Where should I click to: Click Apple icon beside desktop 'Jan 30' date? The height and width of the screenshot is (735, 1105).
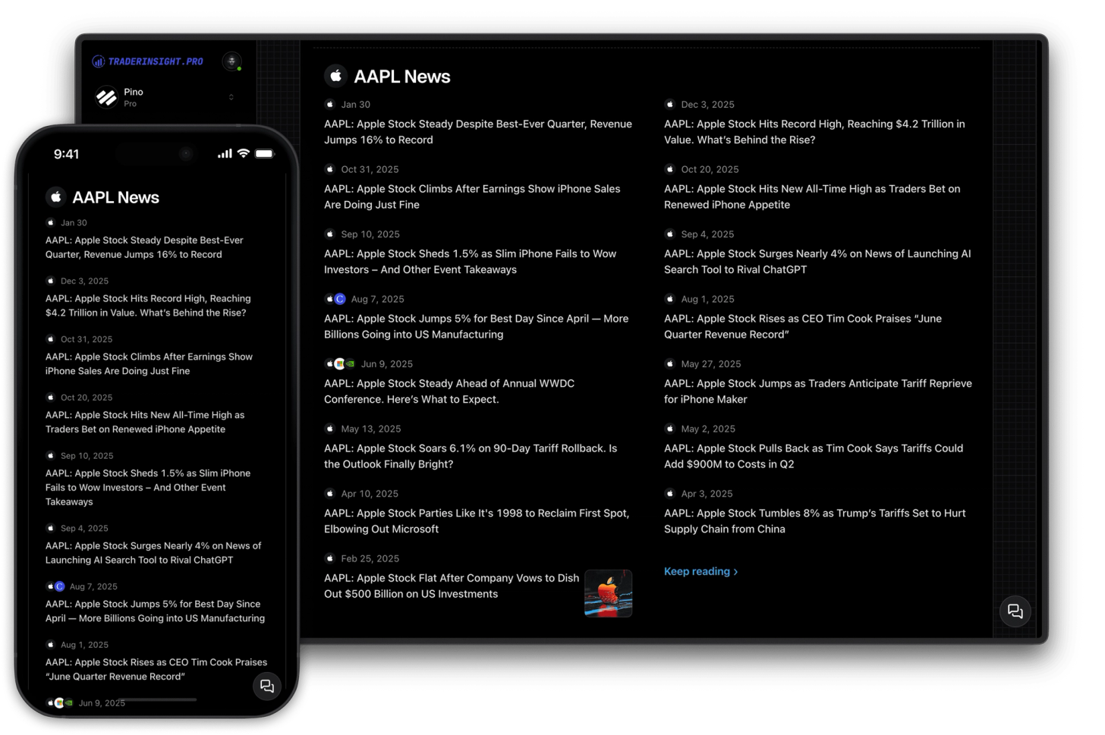tap(330, 105)
